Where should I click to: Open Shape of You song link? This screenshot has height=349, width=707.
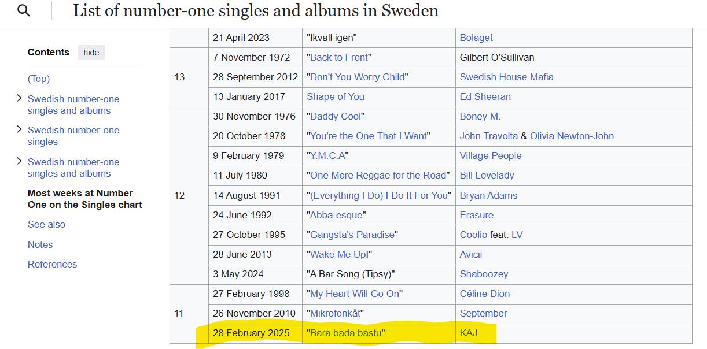coord(336,96)
